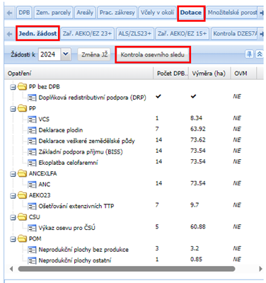The width and height of the screenshot is (266, 283).
Task: Open the Zař. AEKO/EZ 23+ subtab
Action: (x=87, y=33)
